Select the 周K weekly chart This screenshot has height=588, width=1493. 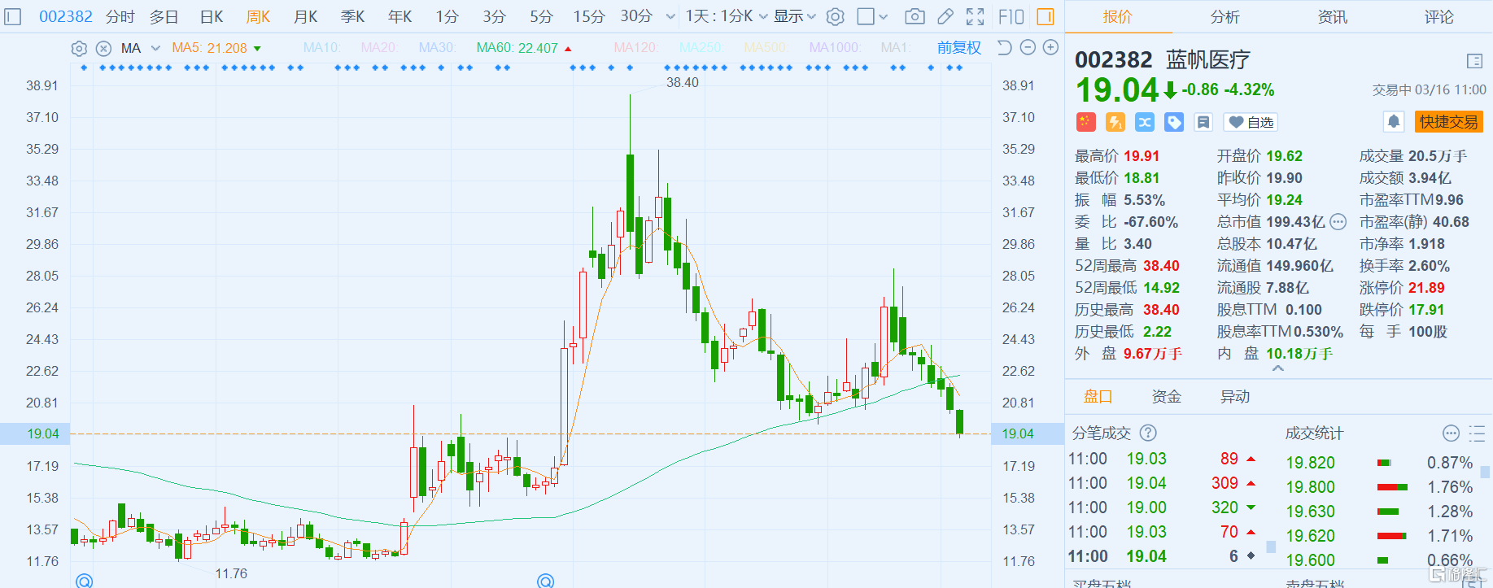click(258, 16)
